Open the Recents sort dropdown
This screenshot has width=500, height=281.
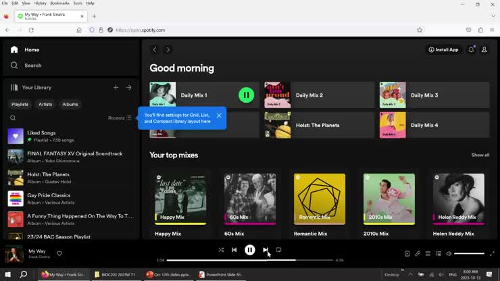pos(120,118)
